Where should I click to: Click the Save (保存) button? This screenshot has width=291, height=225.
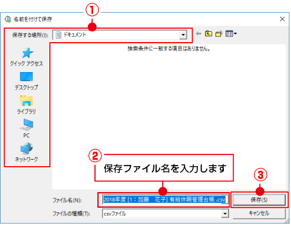pyautogui.click(x=259, y=200)
